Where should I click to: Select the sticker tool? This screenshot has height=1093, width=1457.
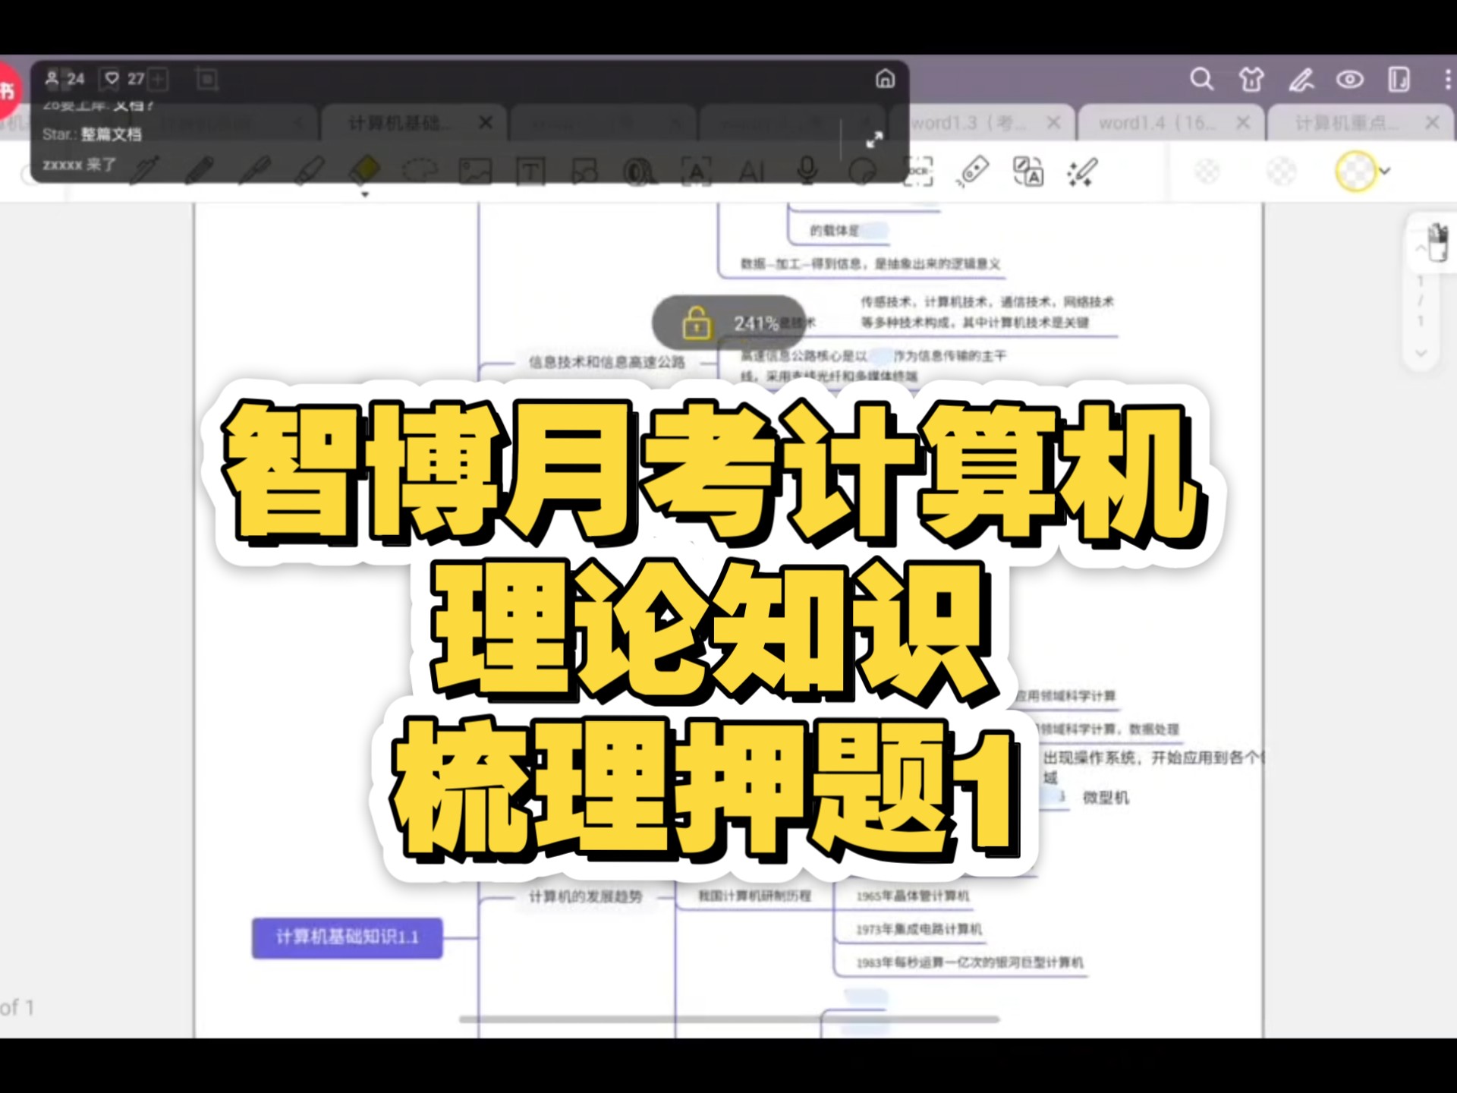[x=862, y=172]
